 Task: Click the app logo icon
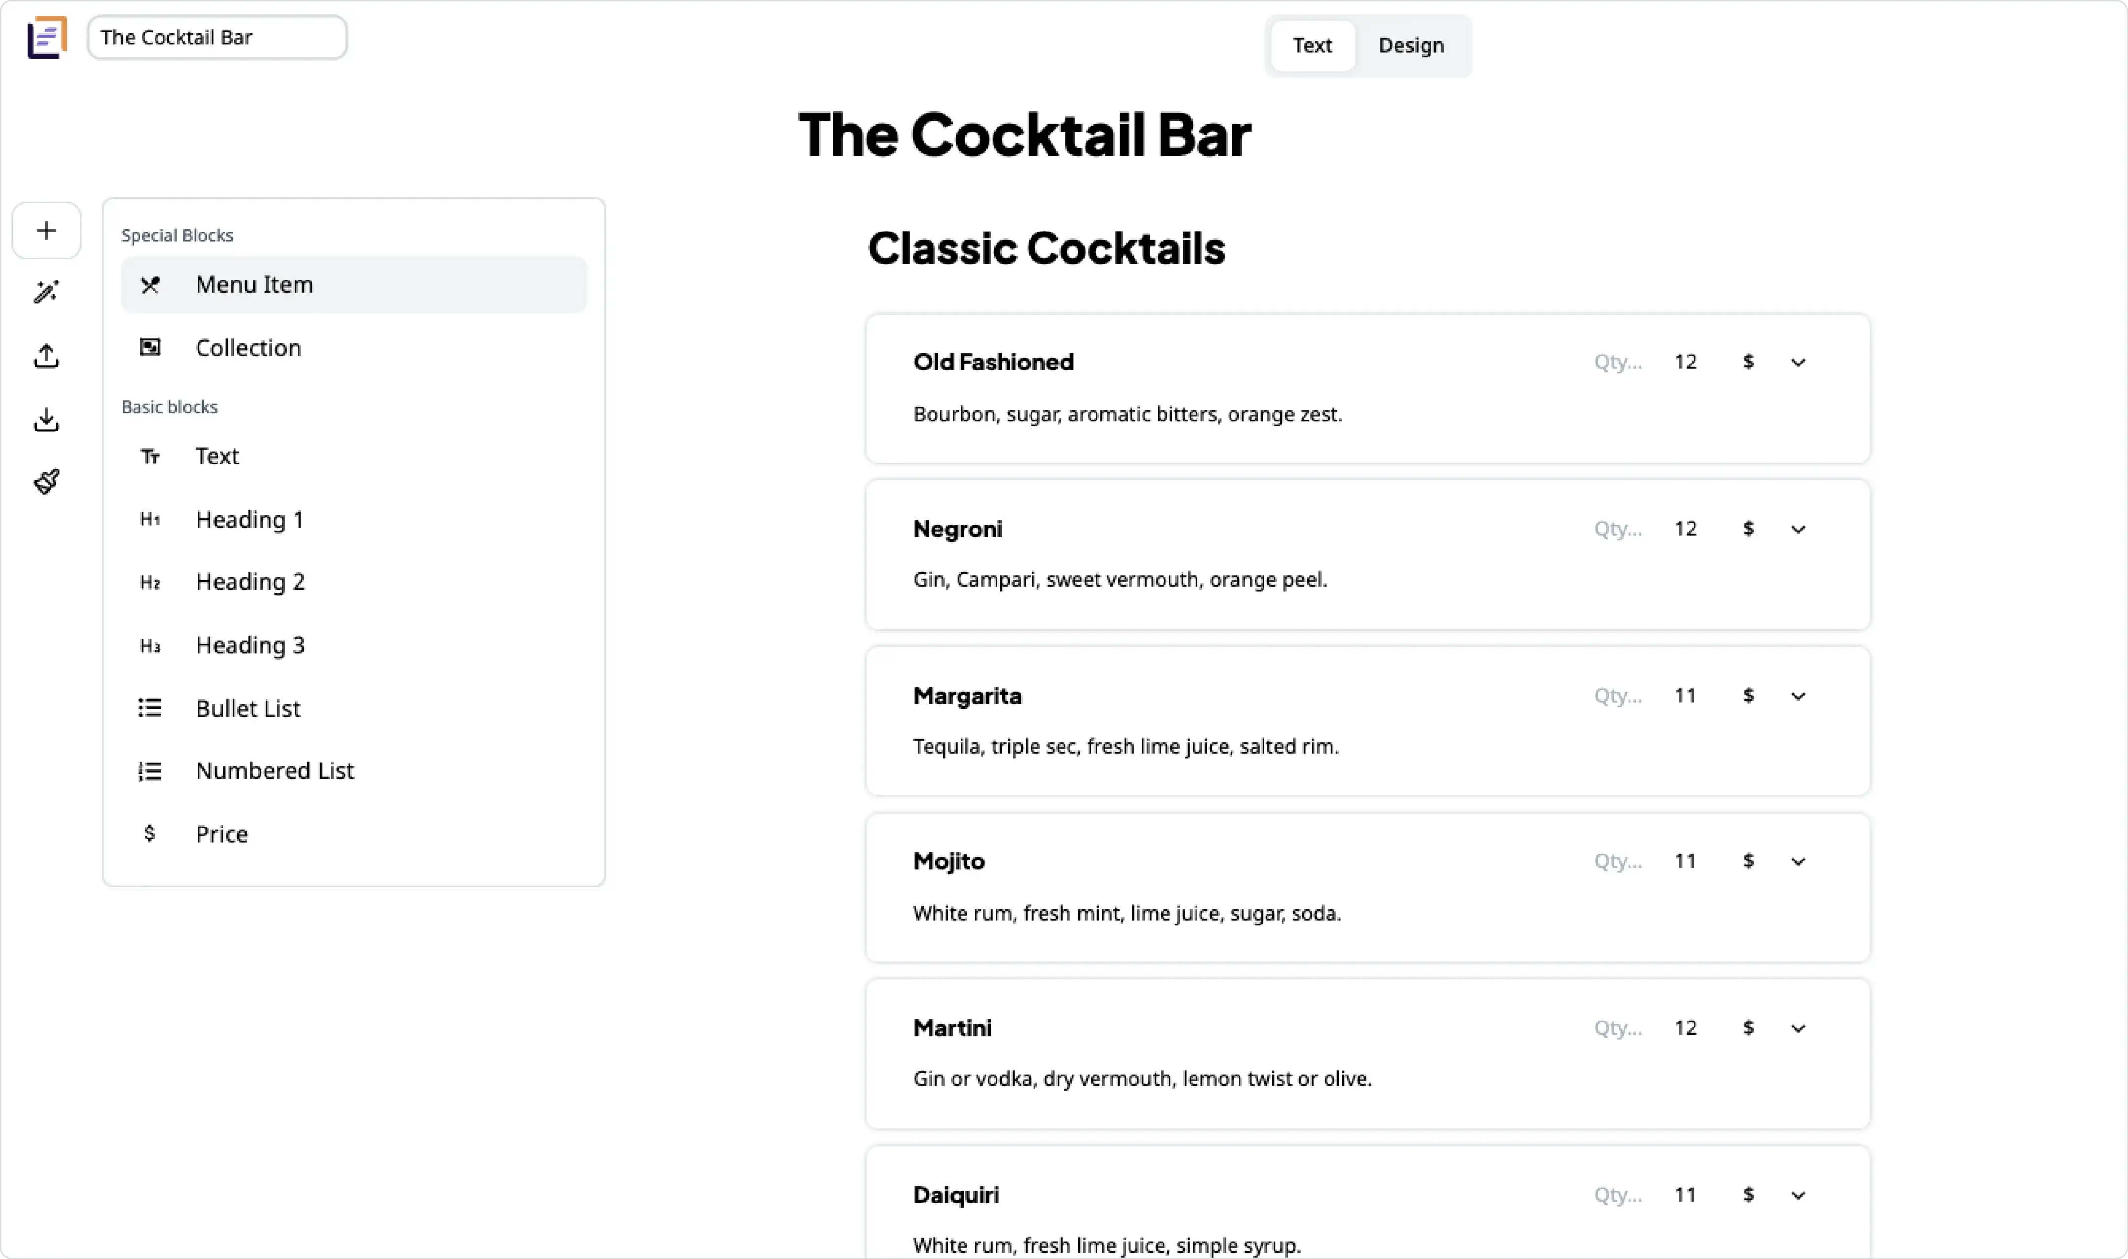[47, 37]
